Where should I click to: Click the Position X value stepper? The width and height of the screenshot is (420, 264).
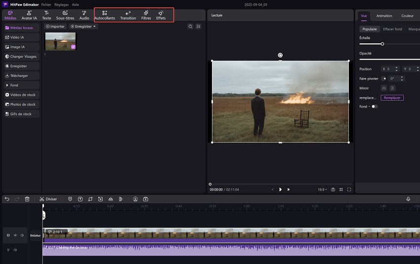[396, 69]
